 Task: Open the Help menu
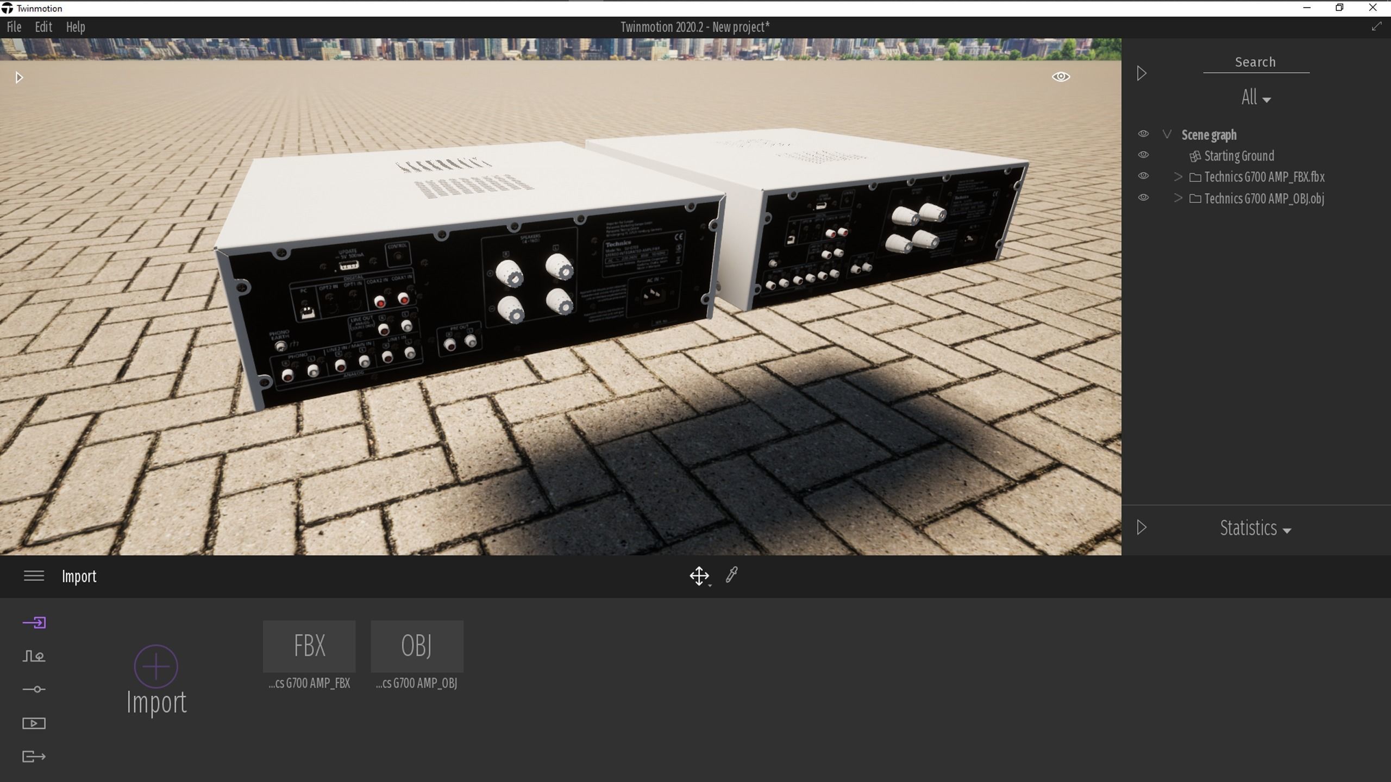click(76, 27)
